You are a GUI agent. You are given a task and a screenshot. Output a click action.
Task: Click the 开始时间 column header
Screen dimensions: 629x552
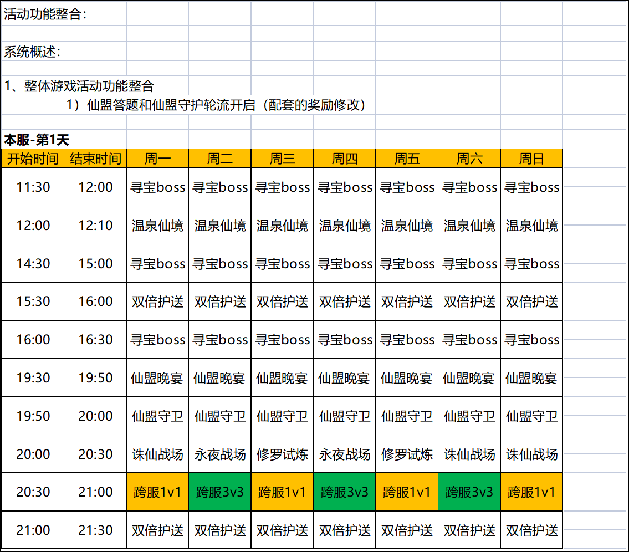click(x=33, y=159)
